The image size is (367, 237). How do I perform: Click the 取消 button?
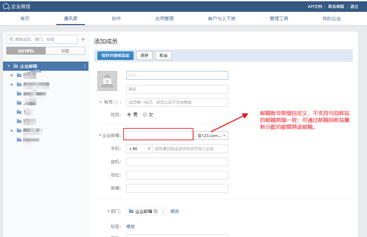pos(163,56)
